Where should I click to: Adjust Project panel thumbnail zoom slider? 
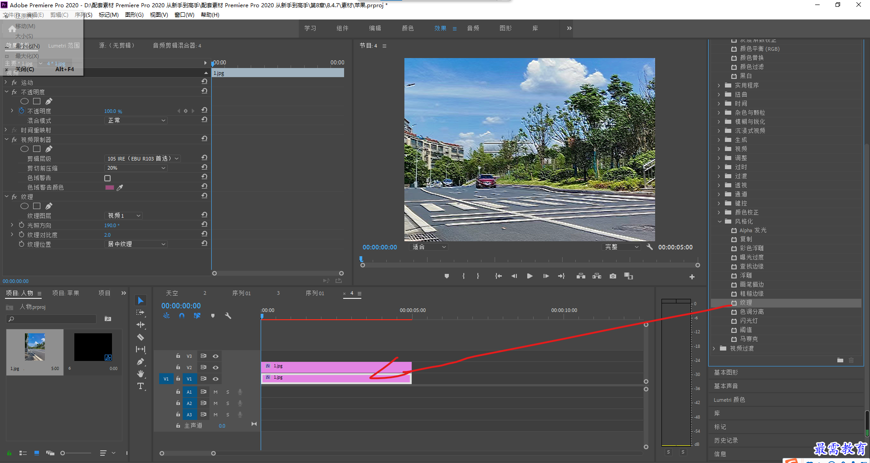coord(63,453)
